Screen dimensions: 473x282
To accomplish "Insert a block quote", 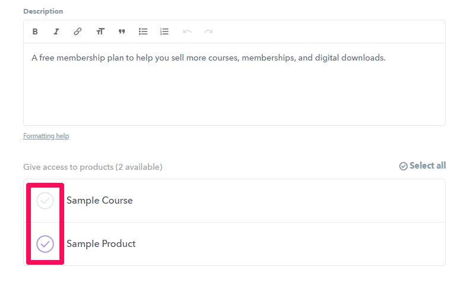I will click(x=122, y=31).
